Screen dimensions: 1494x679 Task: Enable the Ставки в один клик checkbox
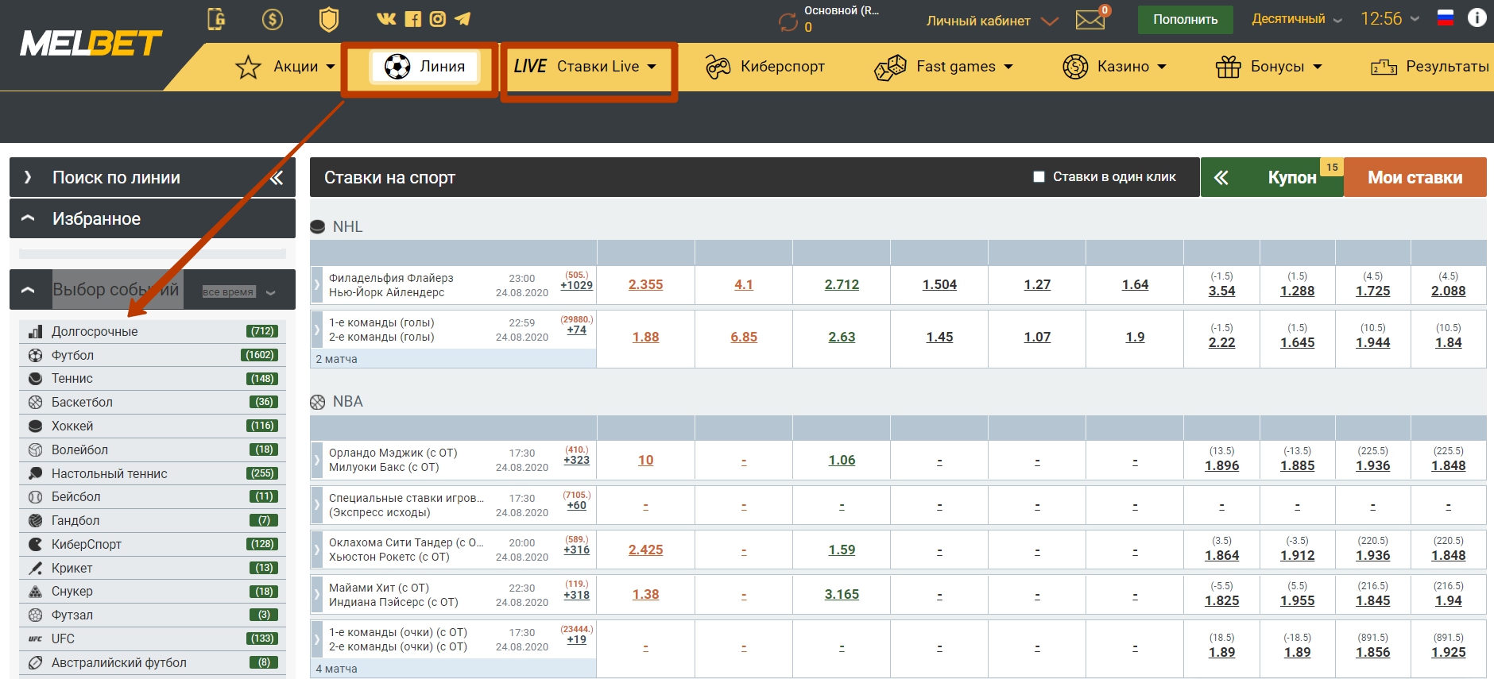click(x=1039, y=176)
